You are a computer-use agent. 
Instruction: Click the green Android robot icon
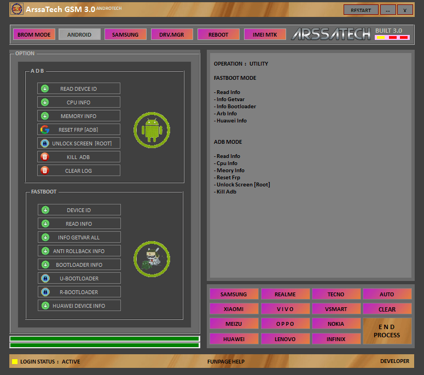[152, 130]
